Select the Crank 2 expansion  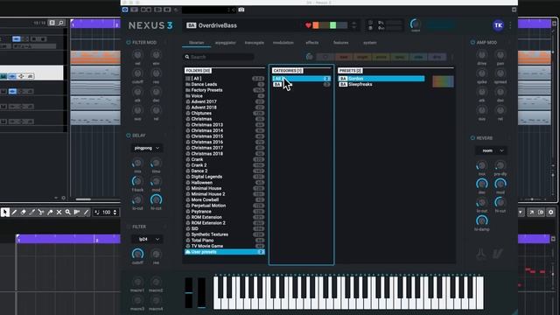coord(225,165)
